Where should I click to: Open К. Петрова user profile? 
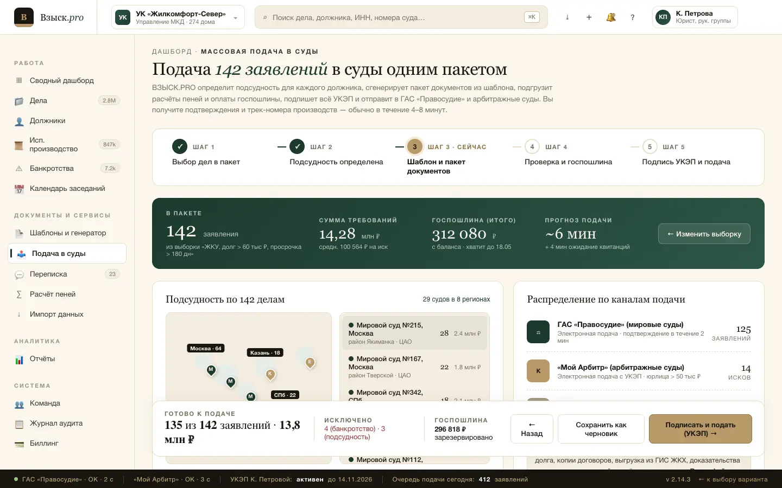pos(695,17)
